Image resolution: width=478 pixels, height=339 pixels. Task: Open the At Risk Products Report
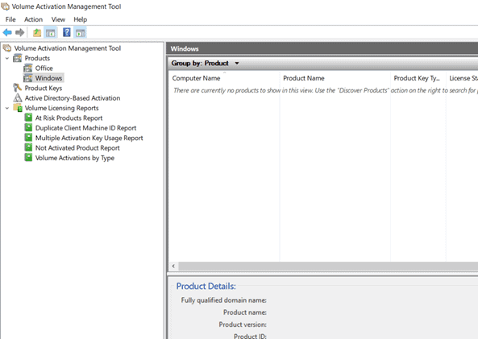coord(69,118)
